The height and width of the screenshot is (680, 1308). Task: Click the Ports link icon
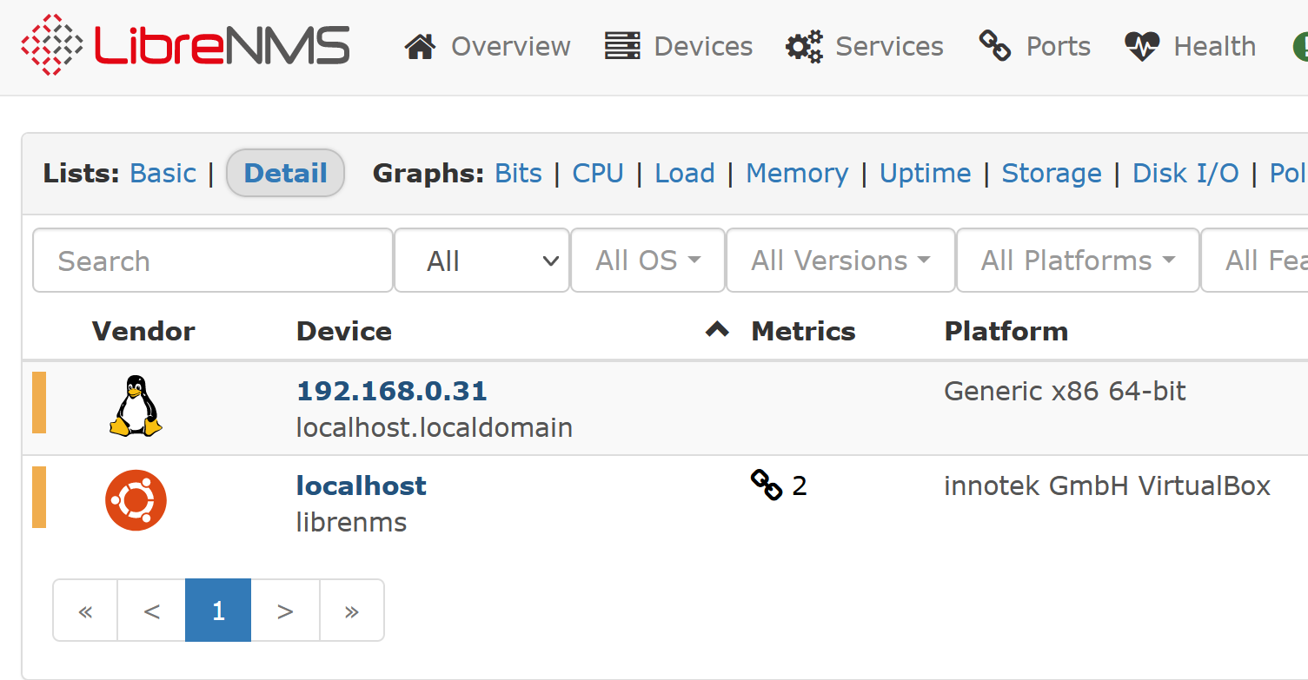[x=995, y=46]
